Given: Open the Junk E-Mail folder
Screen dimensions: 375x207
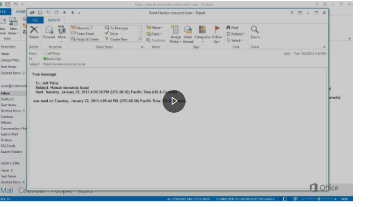Looking at the screenshot, I should (x=9, y=134).
